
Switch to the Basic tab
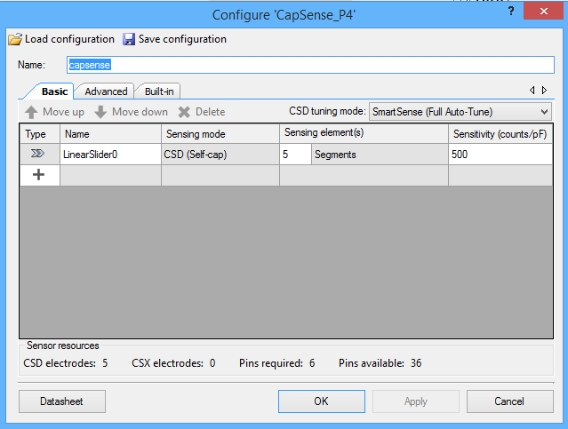click(x=54, y=91)
